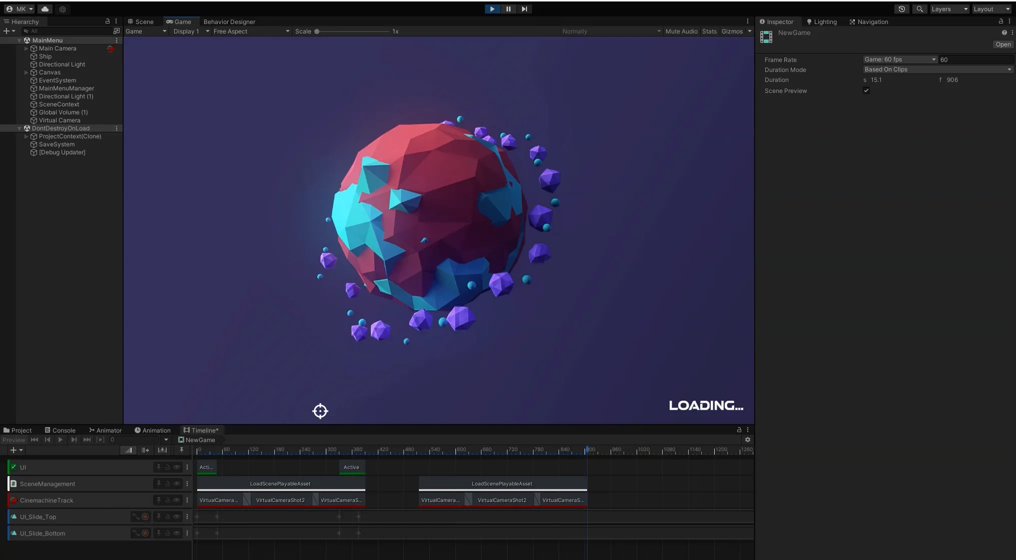Click the Game view Scale slider handle
The width and height of the screenshot is (1016, 560).
tap(317, 31)
